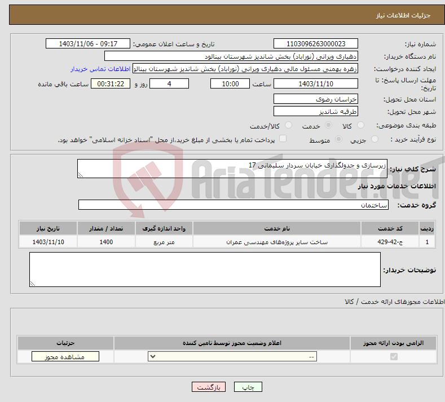The image size is (445, 402).
Task: Click the اطلاعات خدمات مورد نیاز heading
Action: (396, 186)
